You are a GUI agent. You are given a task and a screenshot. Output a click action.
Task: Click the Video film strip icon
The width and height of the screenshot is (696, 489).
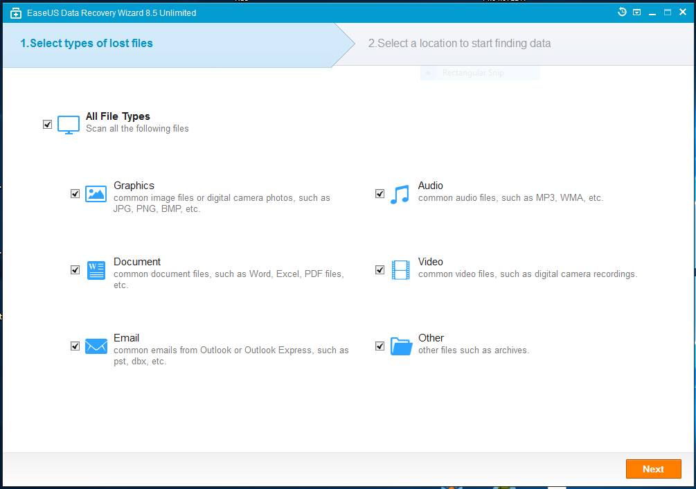400,270
